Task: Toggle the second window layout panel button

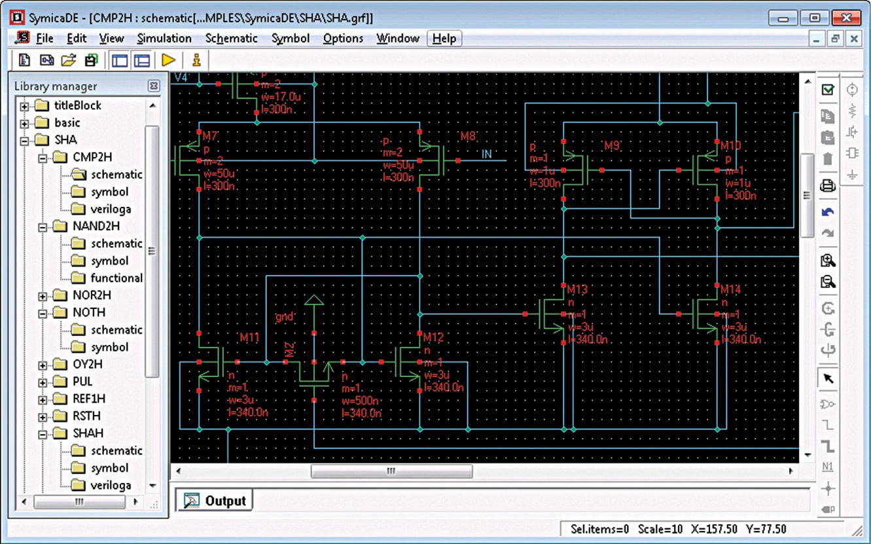Action: tap(141, 60)
